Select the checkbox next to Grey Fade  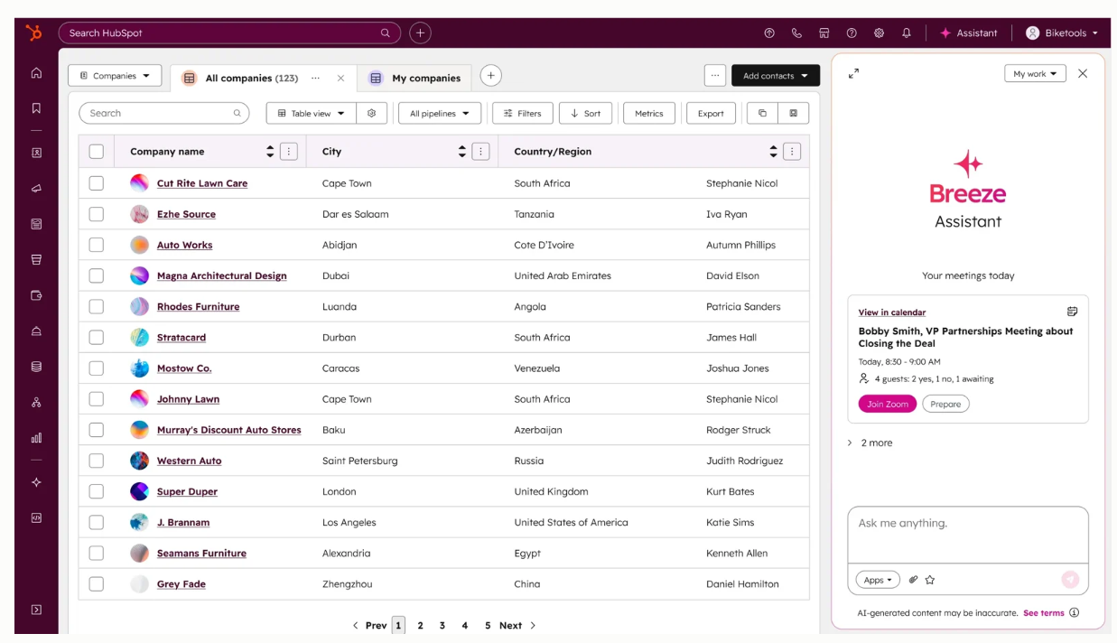coord(97,583)
